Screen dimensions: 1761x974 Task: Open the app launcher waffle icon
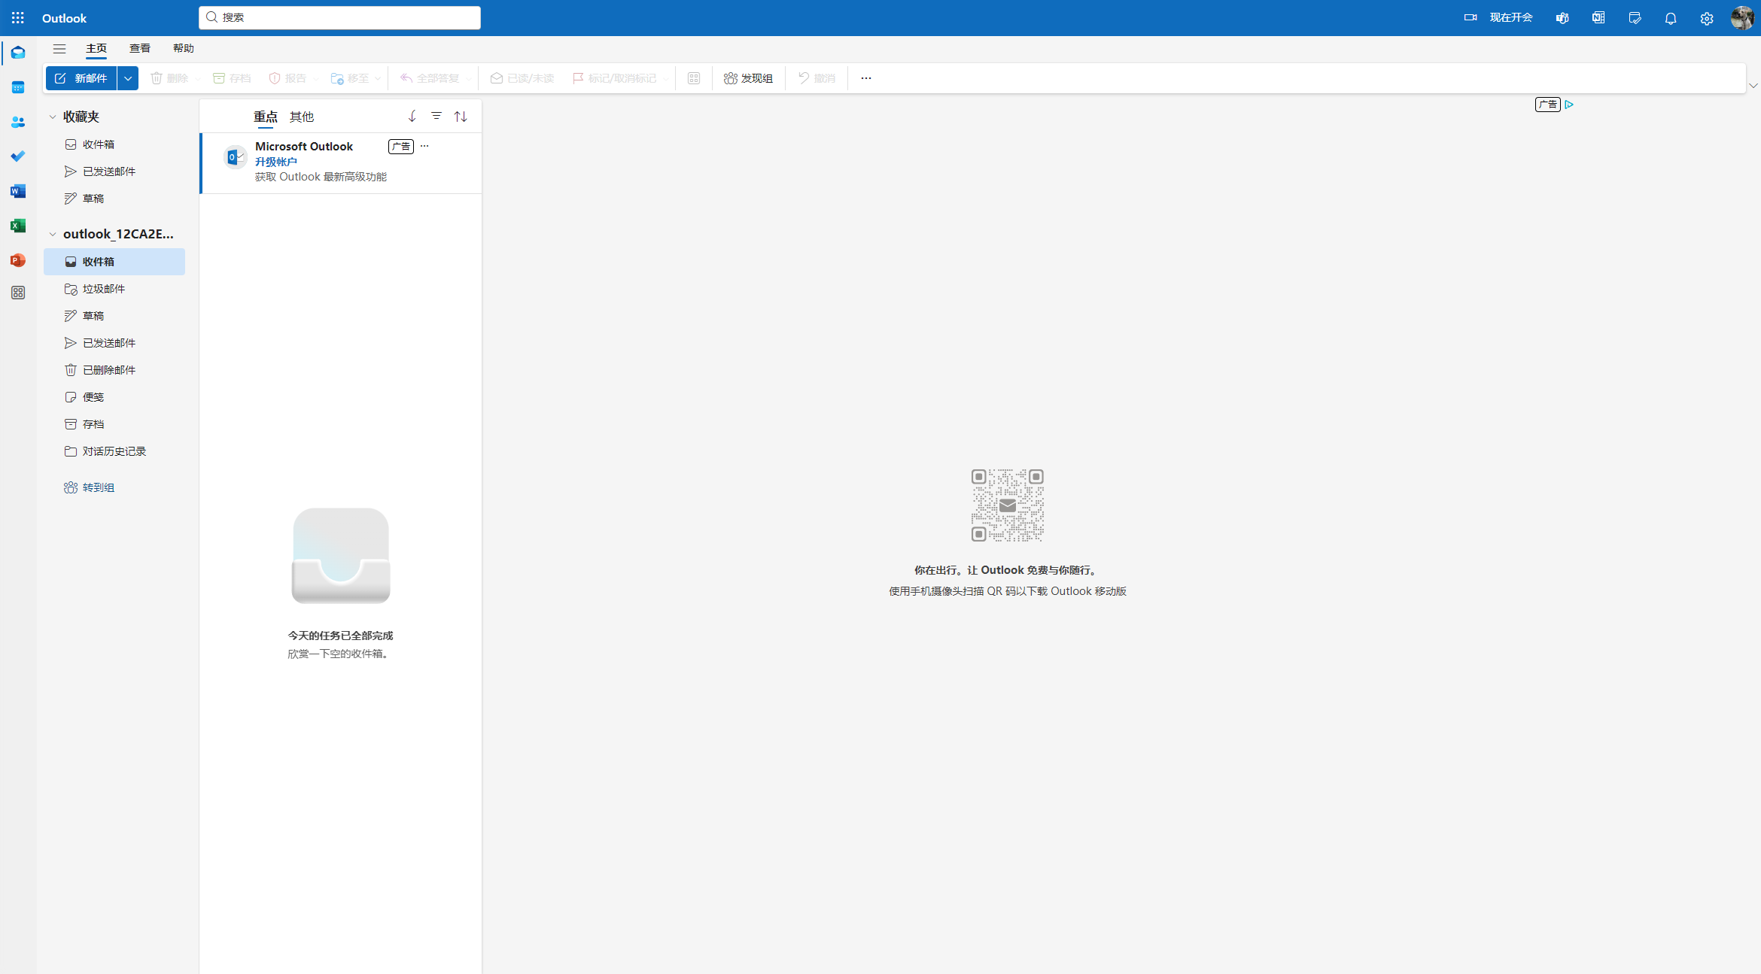[x=18, y=17]
